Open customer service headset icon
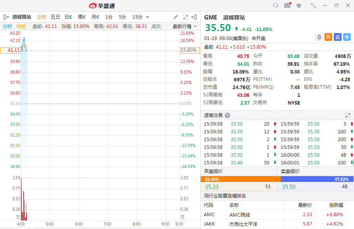The height and width of the screenshot is (229, 354). click(276, 5)
